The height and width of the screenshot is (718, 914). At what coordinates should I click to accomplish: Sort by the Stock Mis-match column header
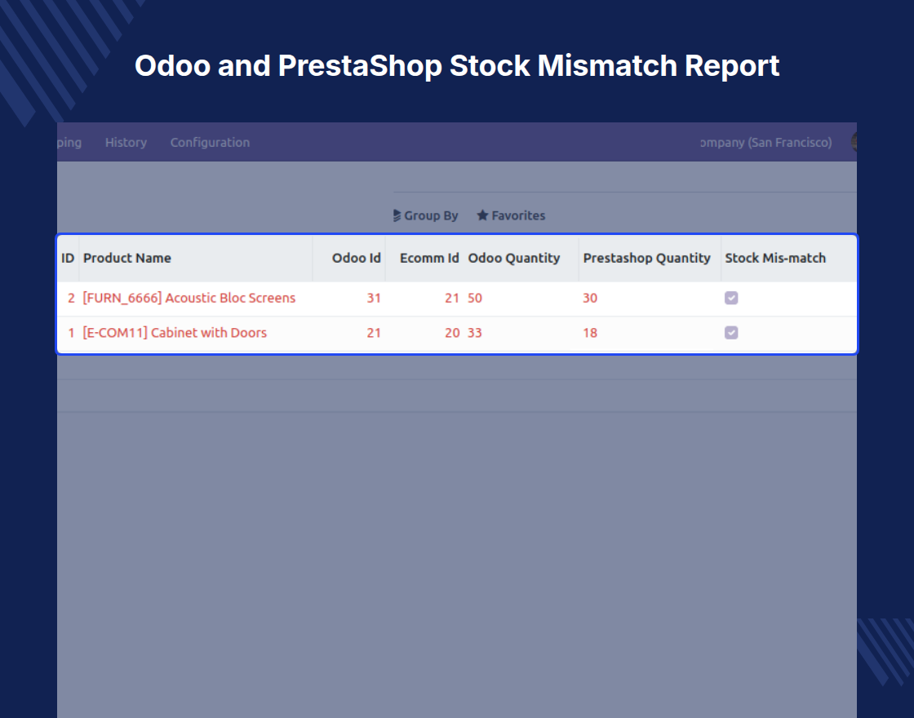point(775,258)
